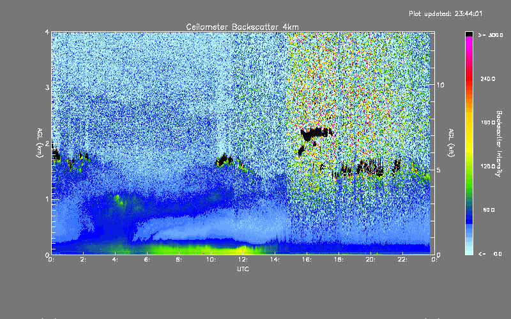Image resolution: width=511 pixels, height=319 pixels.
Task: Click the '10:' tick on the time axis
Action: click(x=211, y=260)
